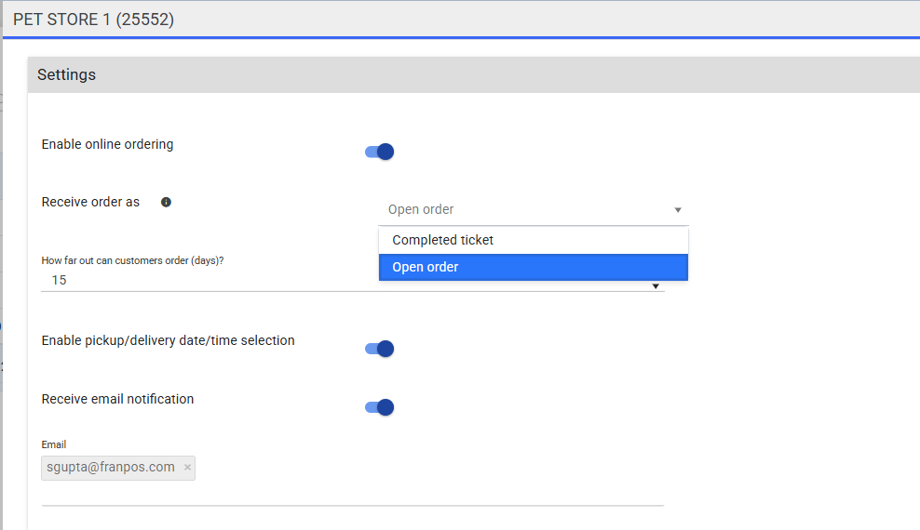
Task: Remove the sgupta@franpos.com email chip
Action: click(x=187, y=468)
